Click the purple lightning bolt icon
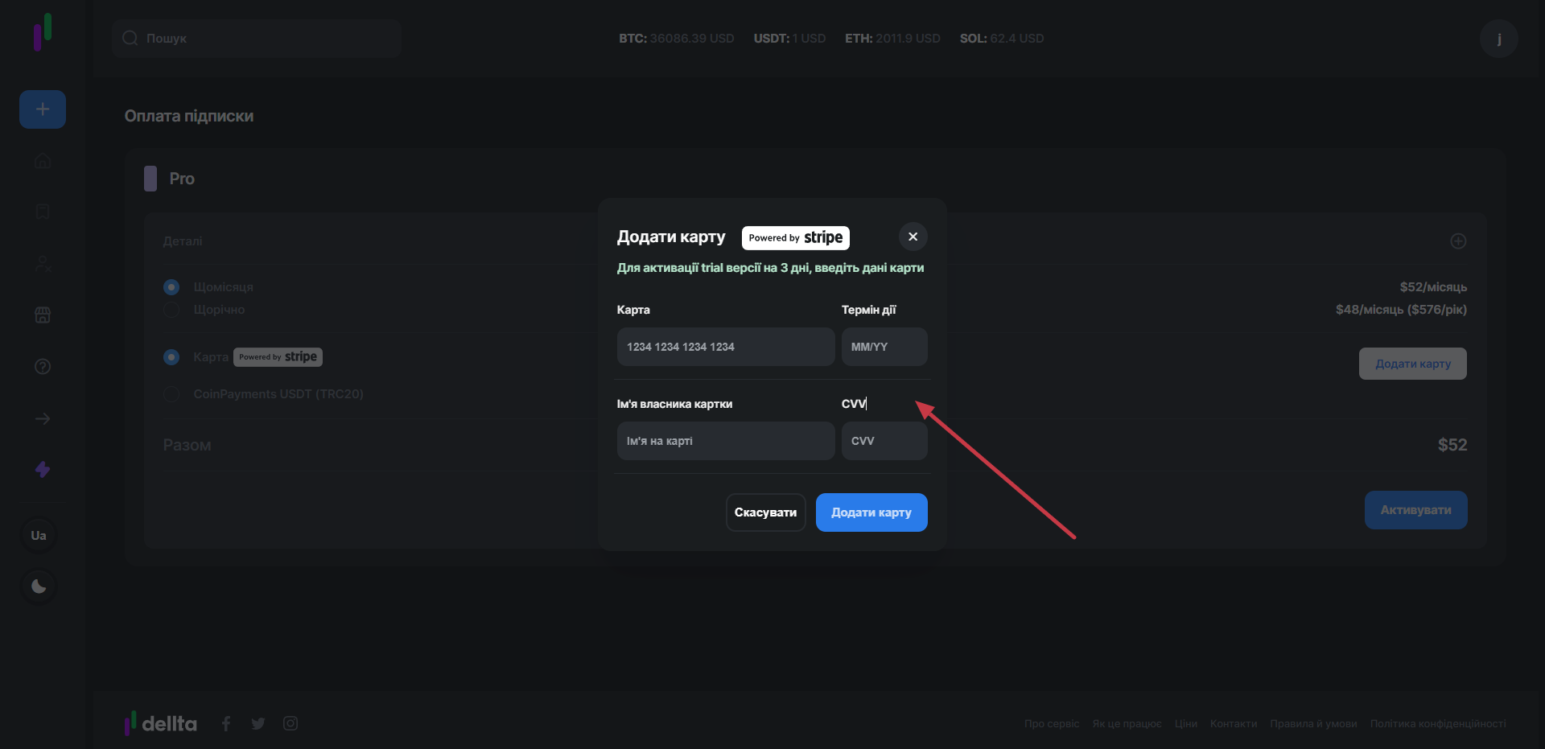Image resolution: width=1545 pixels, height=749 pixels. click(x=43, y=470)
